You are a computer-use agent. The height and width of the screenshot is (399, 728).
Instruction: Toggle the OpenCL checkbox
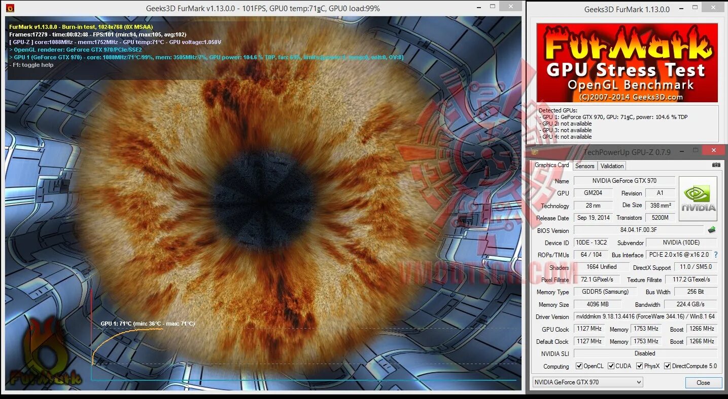coord(579,366)
